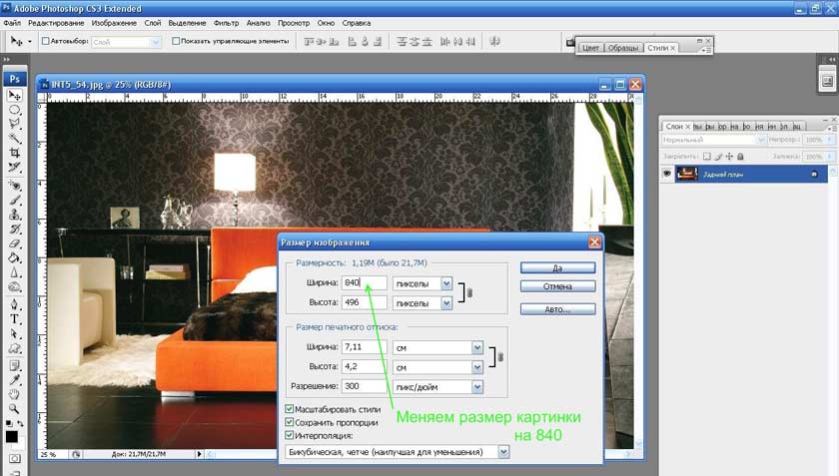Click the foreground color swatch
This screenshot has height=476, width=839.
[x=11, y=436]
